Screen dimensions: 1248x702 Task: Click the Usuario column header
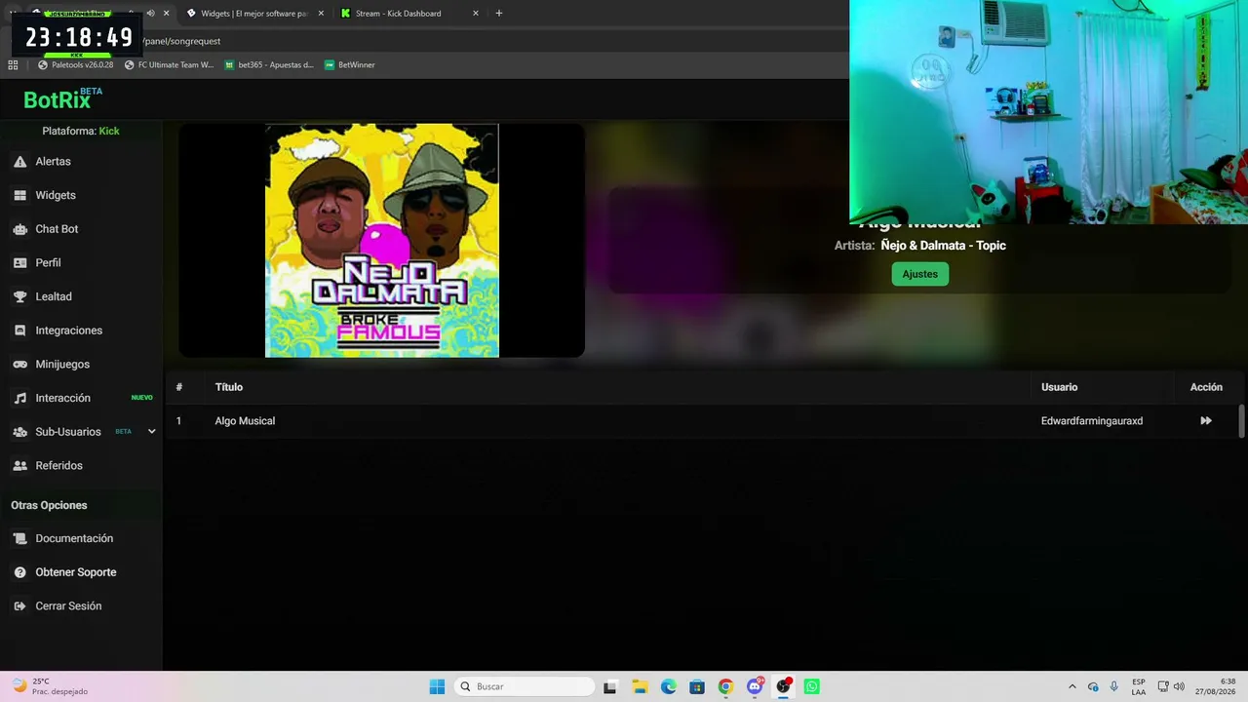point(1059,387)
